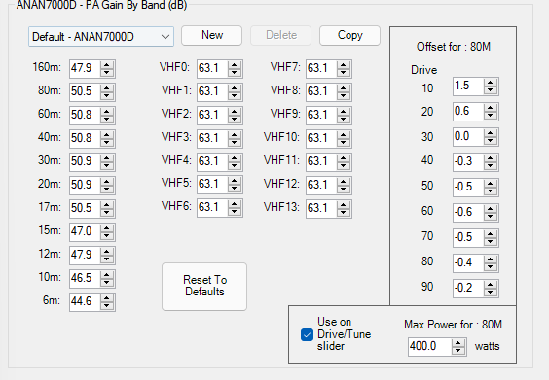Click the VHF6 gain value field
549x380 pixels.
point(212,208)
